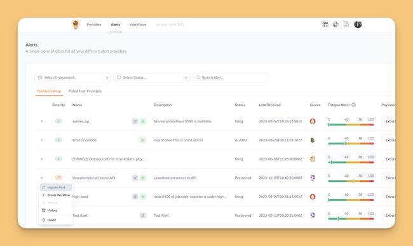Click orange severity badge of Unauthorized access
This screenshot has height=246, width=413.
coord(58,178)
